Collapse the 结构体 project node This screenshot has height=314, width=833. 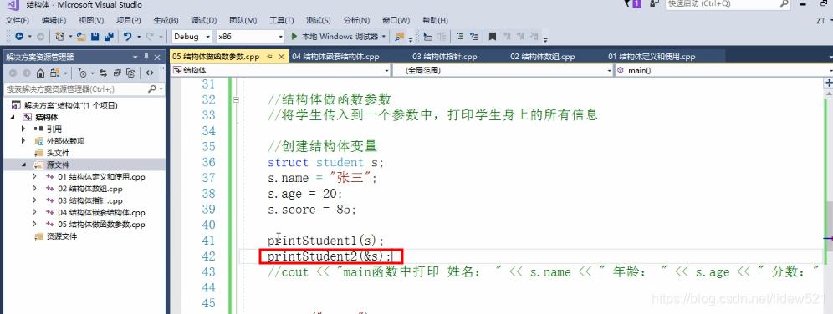click(x=13, y=117)
